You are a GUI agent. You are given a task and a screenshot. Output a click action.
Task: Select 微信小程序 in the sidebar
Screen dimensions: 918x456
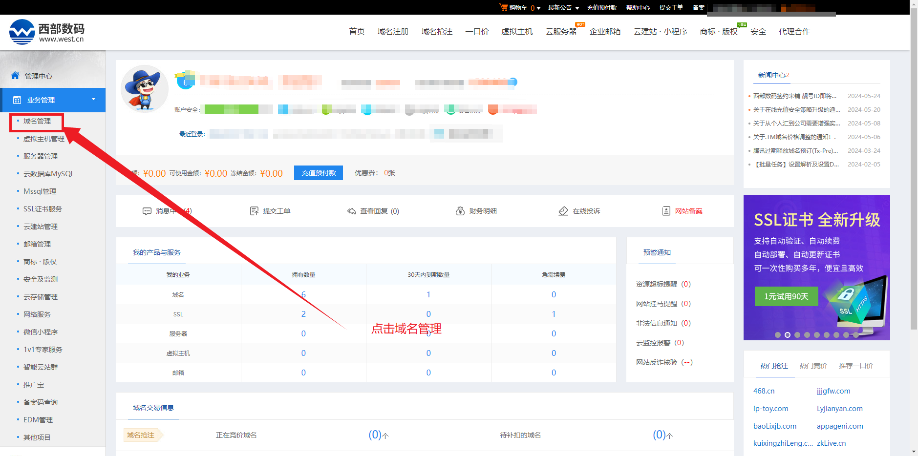pyautogui.click(x=41, y=332)
